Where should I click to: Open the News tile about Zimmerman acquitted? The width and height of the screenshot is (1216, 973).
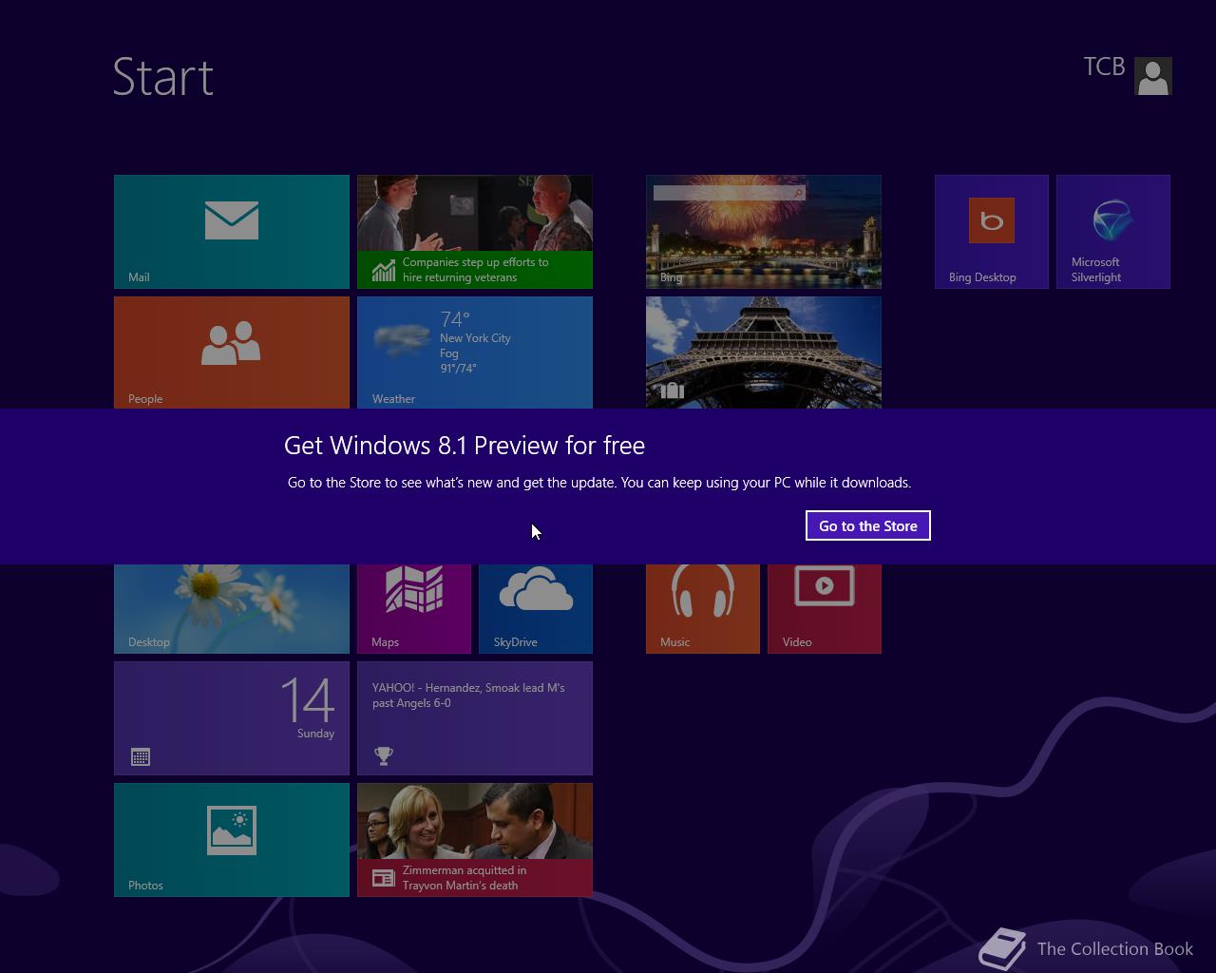coord(475,840)
